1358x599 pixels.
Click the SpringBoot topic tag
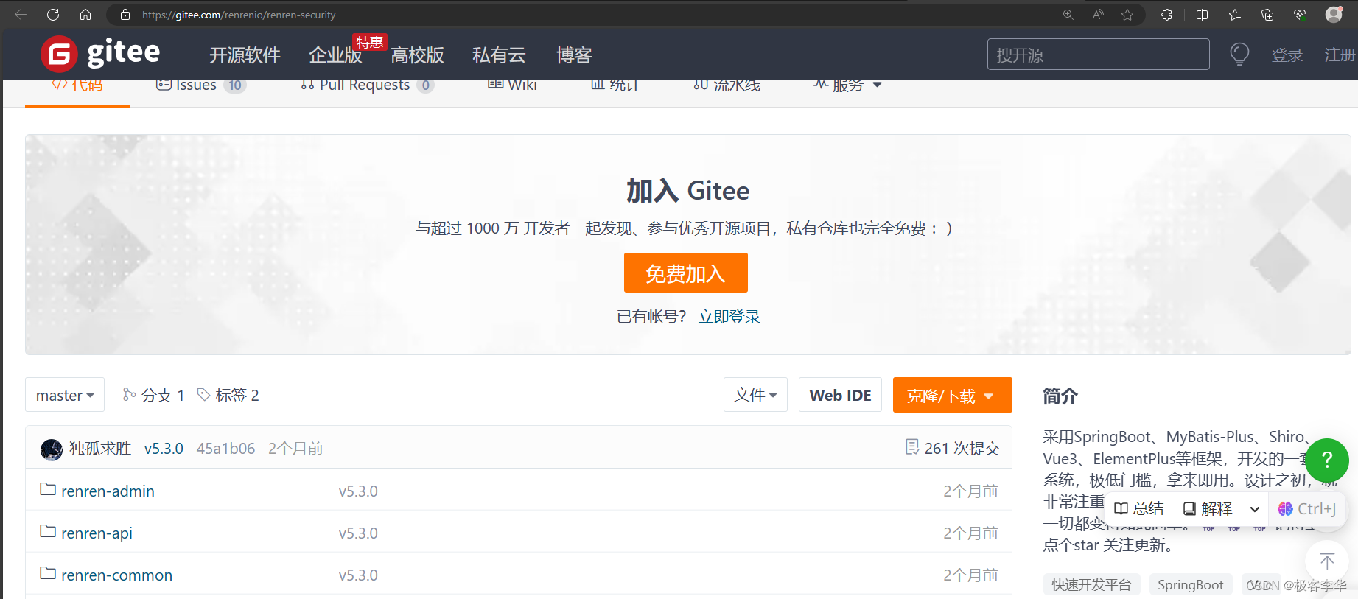[1190, 585]
